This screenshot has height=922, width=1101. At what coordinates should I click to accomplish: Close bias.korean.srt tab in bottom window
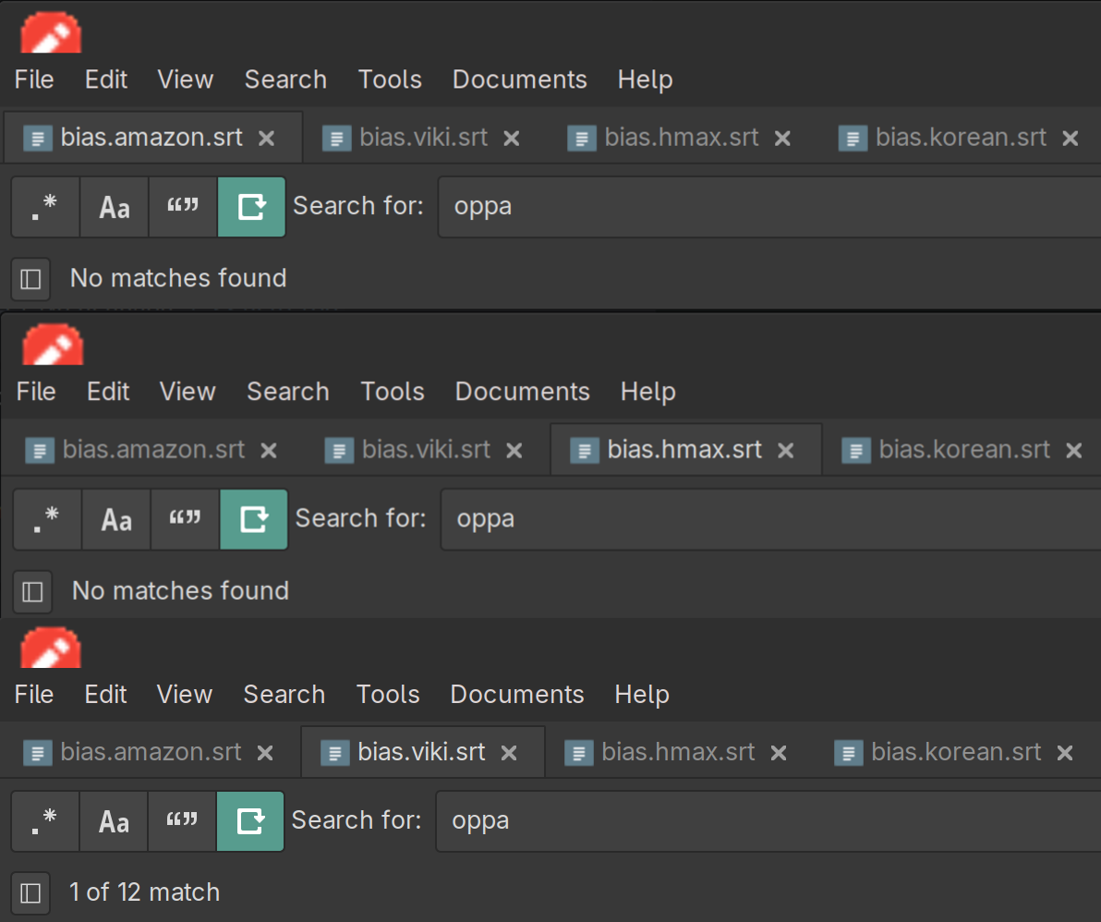coord(1065,754)
